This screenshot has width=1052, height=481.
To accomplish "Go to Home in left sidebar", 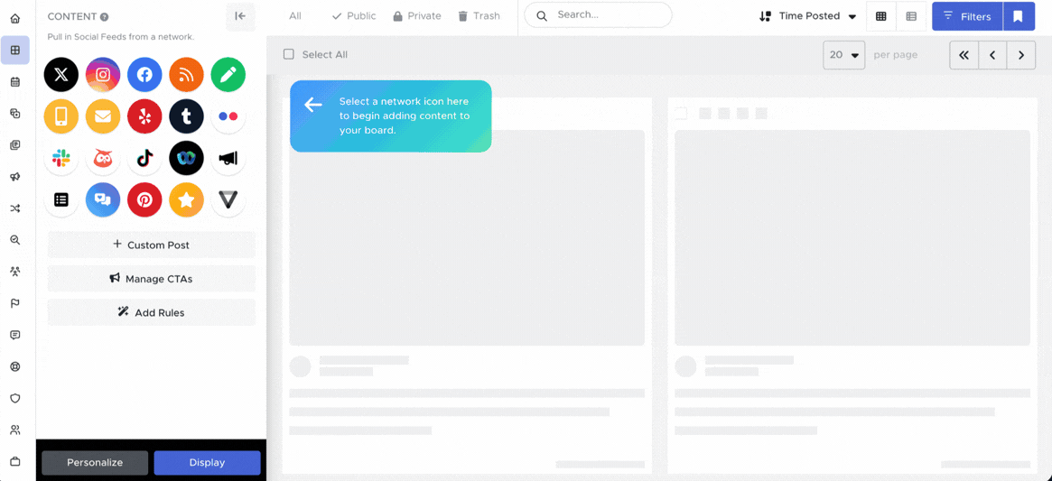I will pyautogui.click(x=14, y=19).
